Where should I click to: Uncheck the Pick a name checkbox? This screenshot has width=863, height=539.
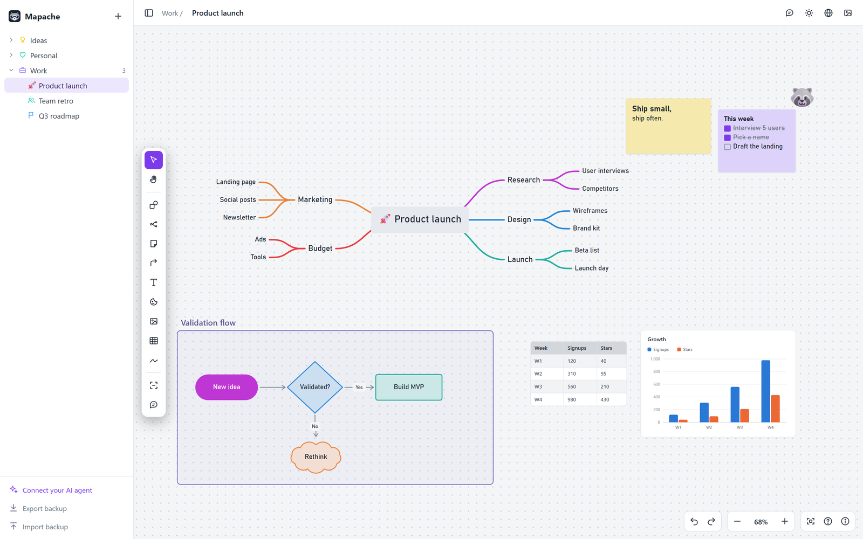728,137
